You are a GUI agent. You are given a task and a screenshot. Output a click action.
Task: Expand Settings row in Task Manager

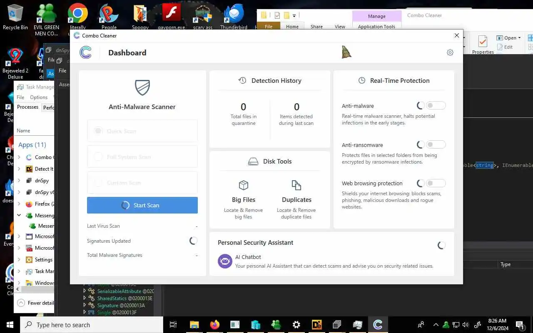pyautogui.click(x=19, y=260)
